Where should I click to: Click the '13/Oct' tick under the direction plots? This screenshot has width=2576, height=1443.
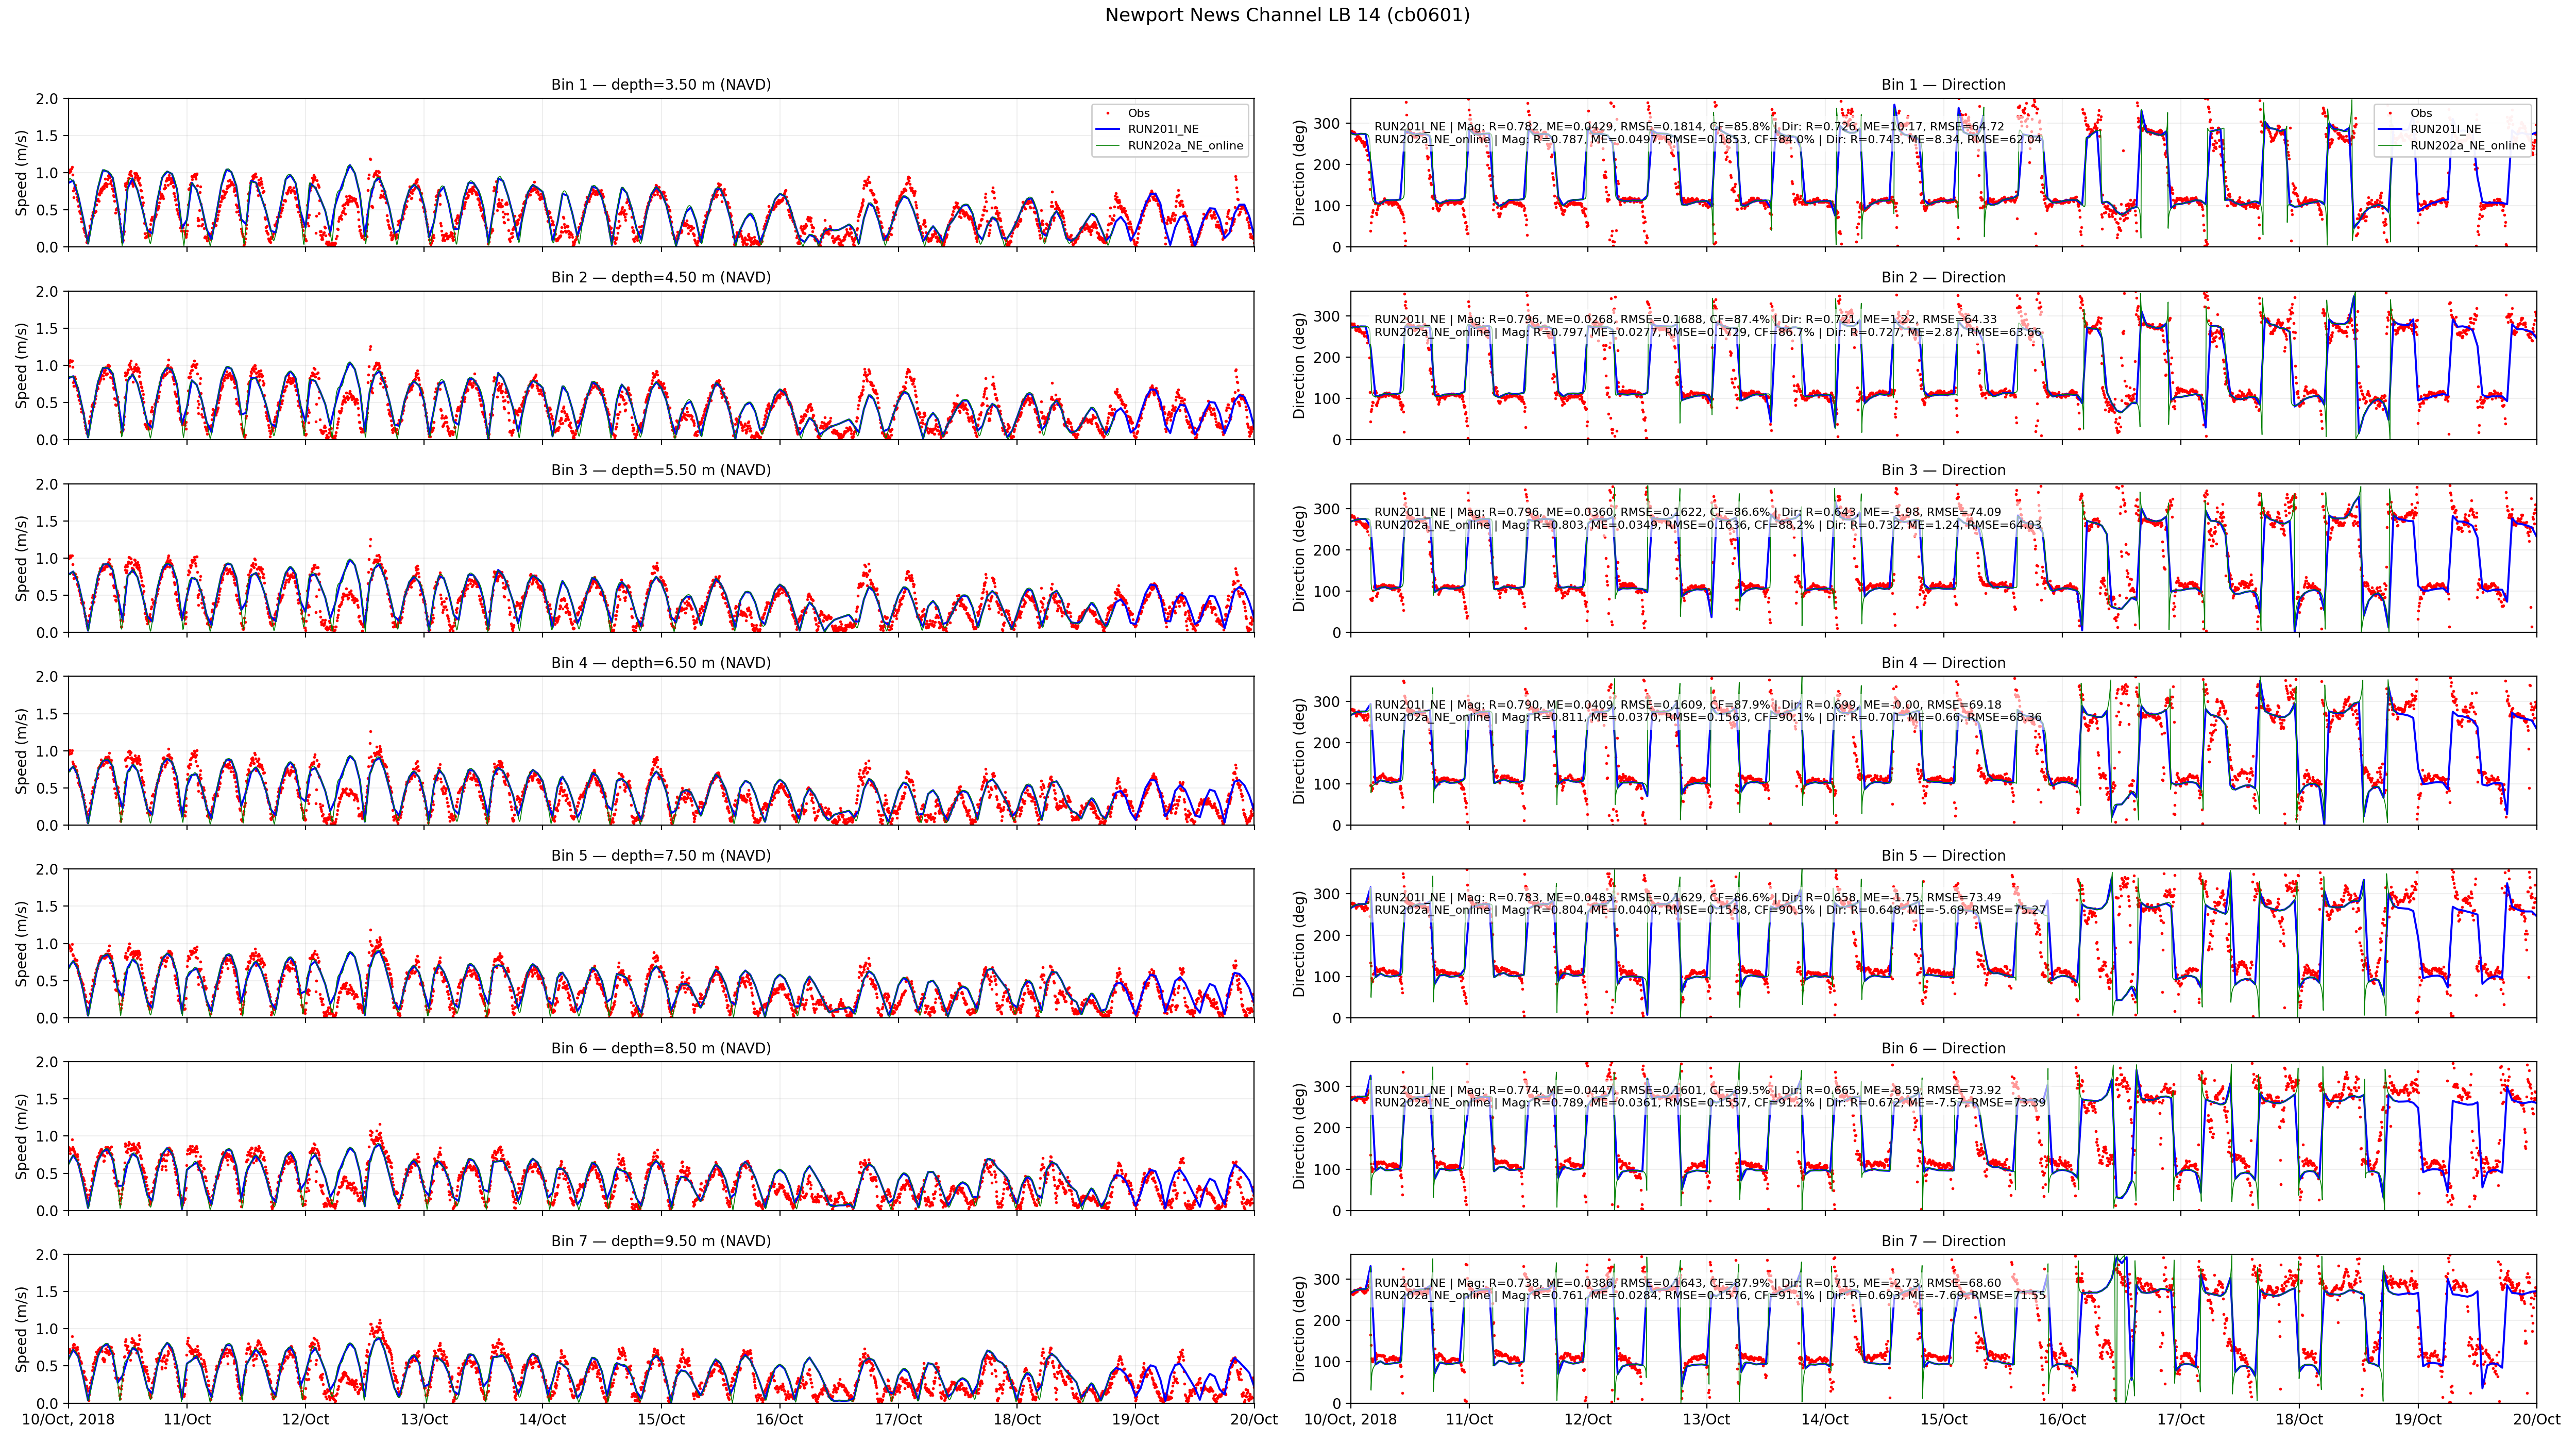[x=1706, y=1419]
